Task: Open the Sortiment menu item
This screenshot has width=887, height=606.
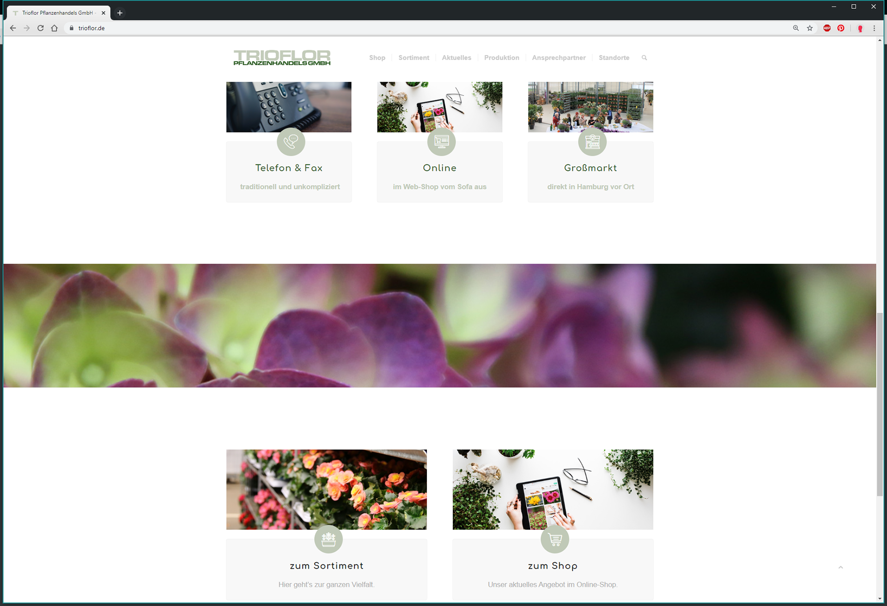Action: [414, 58]
